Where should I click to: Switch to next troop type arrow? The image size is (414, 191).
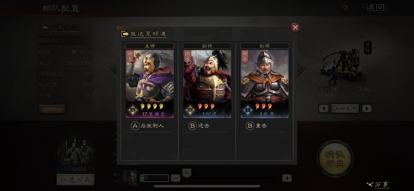coord(367,109)
